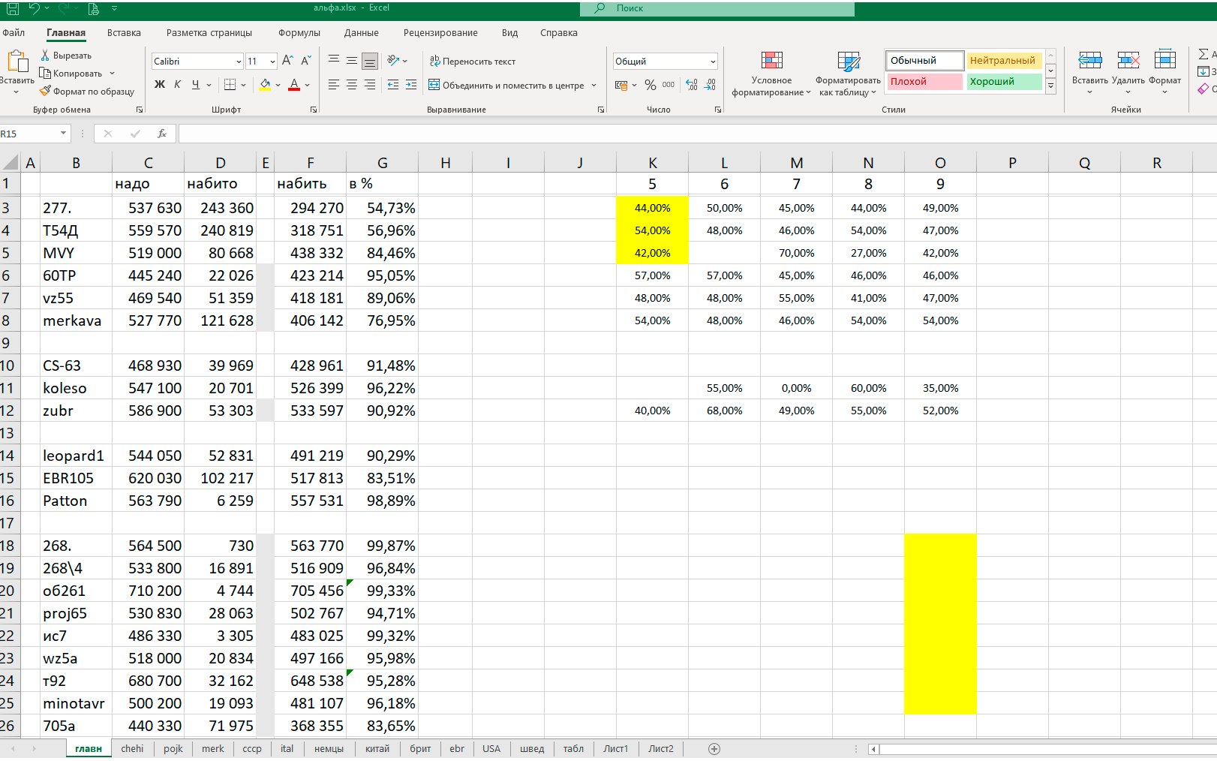Click the accounting currency format icon
1217x761 pixels.
pos(621,86)
